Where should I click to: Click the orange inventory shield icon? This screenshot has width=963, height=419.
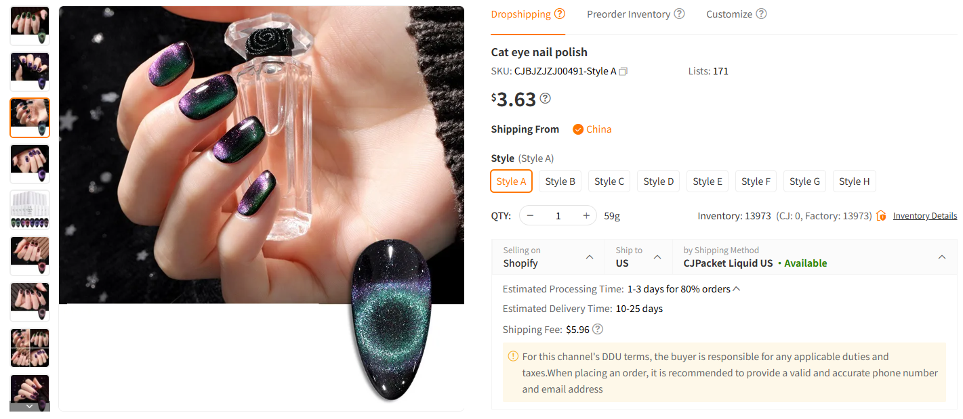point(881,215)
